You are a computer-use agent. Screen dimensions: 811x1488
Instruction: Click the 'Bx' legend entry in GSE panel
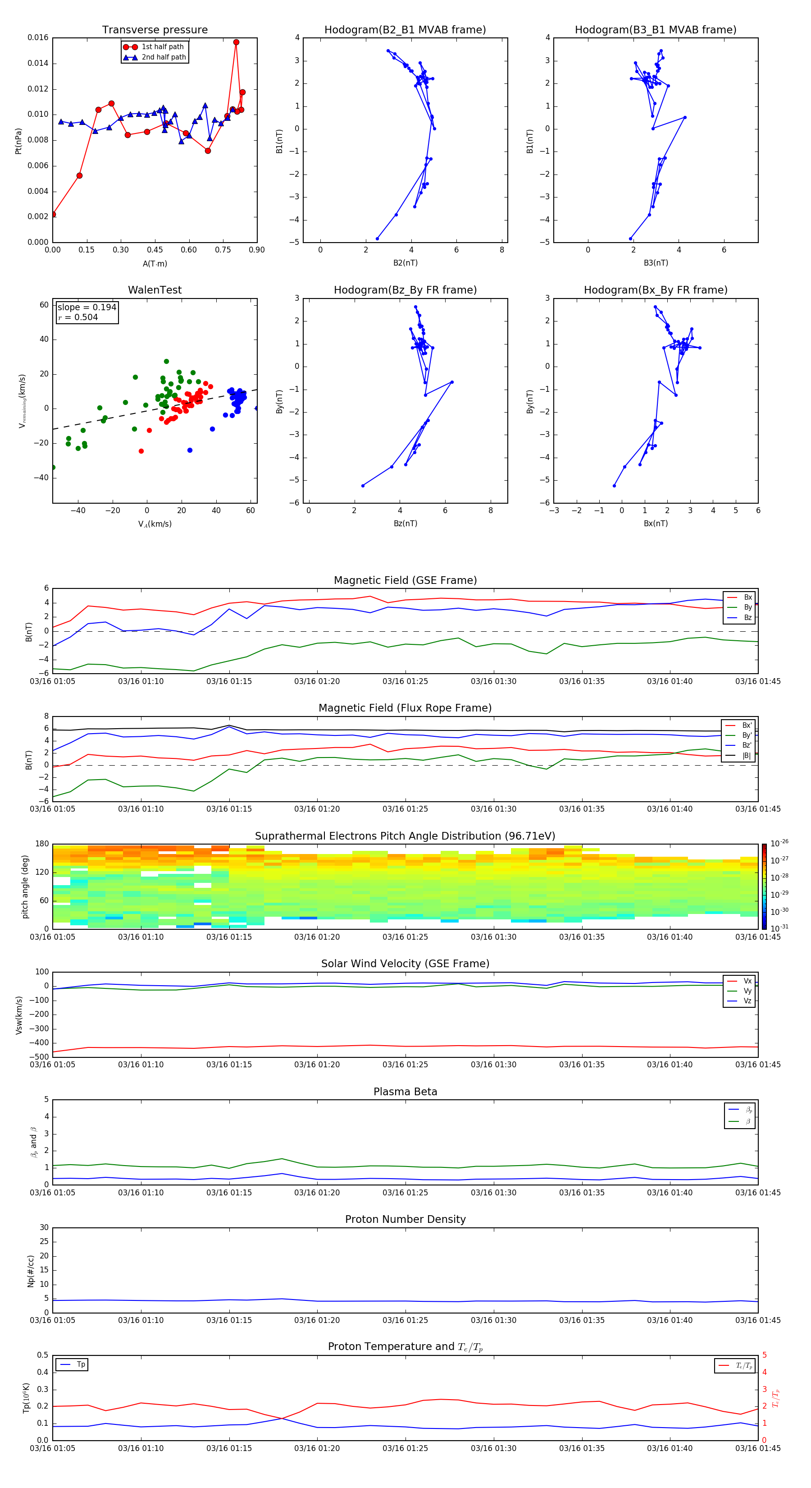click(x=739, y=597)
